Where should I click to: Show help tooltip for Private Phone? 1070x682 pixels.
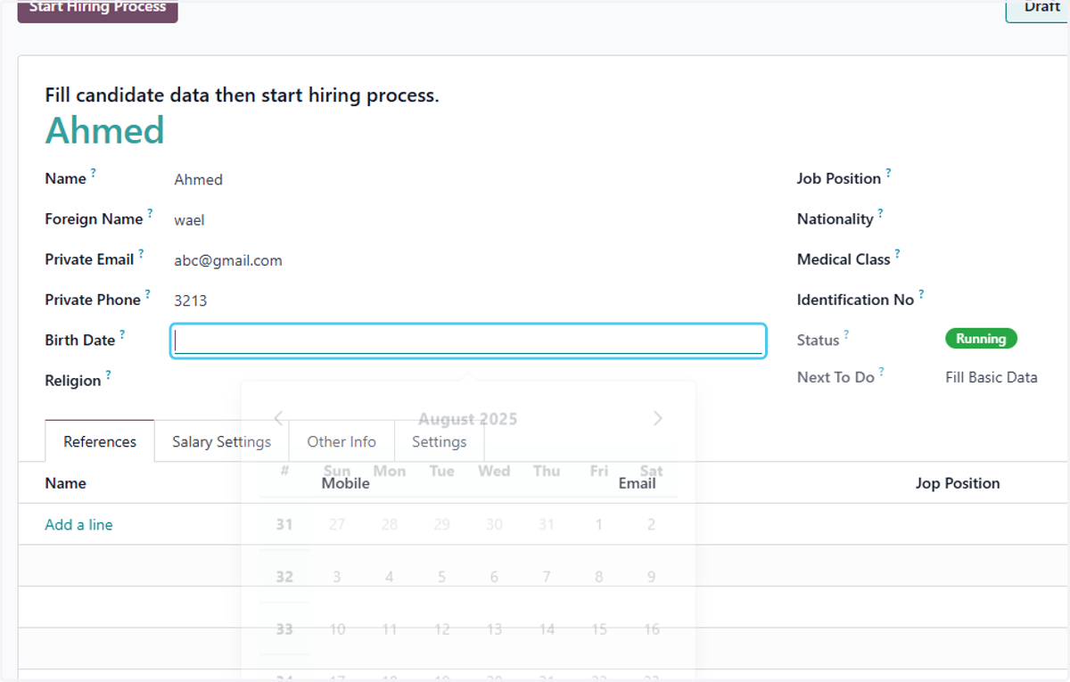(x=148, y=293)
